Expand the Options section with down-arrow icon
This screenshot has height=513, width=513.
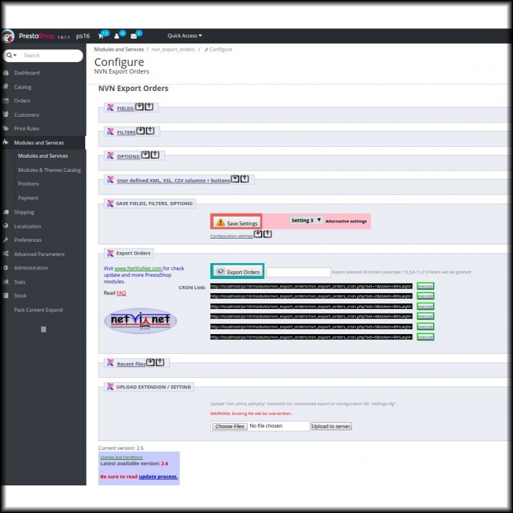[x=146, y=155]
